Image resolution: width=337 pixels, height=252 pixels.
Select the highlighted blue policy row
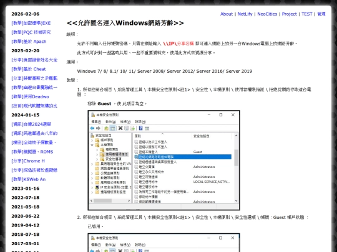[183, 157]
